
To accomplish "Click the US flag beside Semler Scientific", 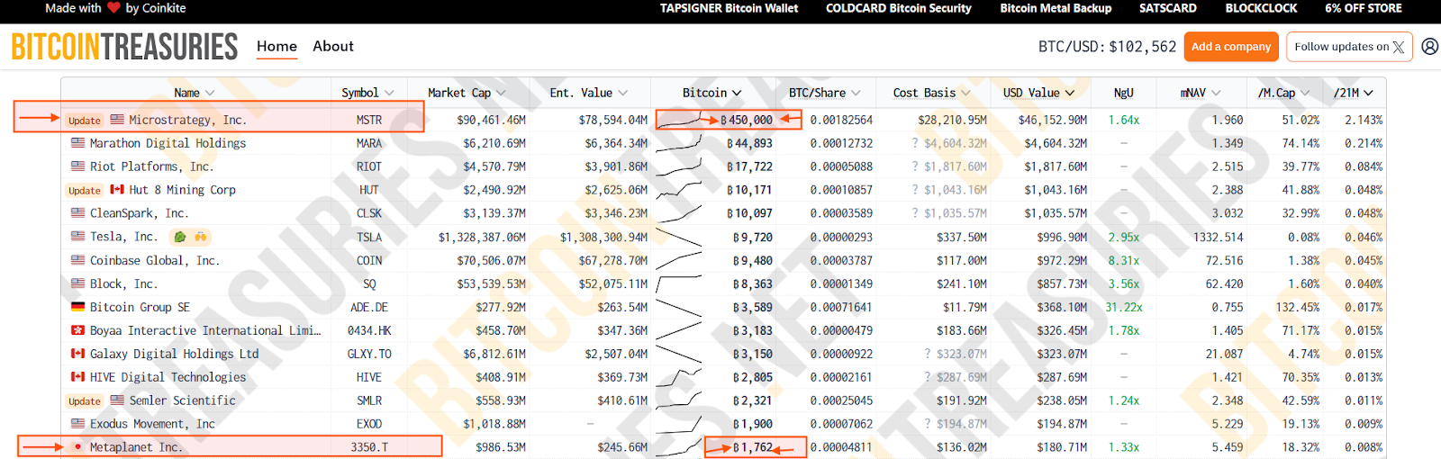I will point(117,400).
